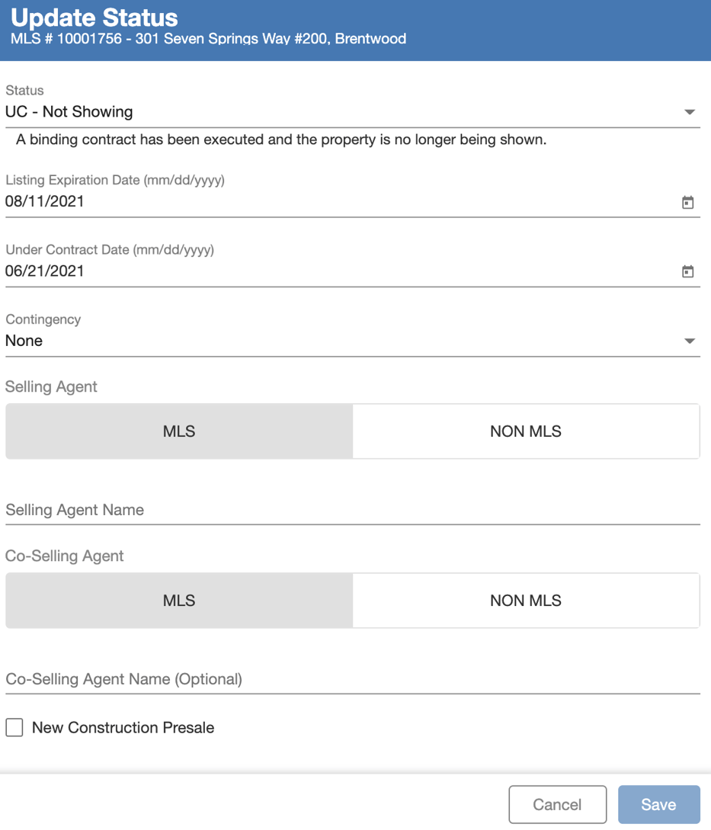Open the calendar picker for Listing Expiration Date
The width and height of the screenshot is (711, 830).
[688, 202]
